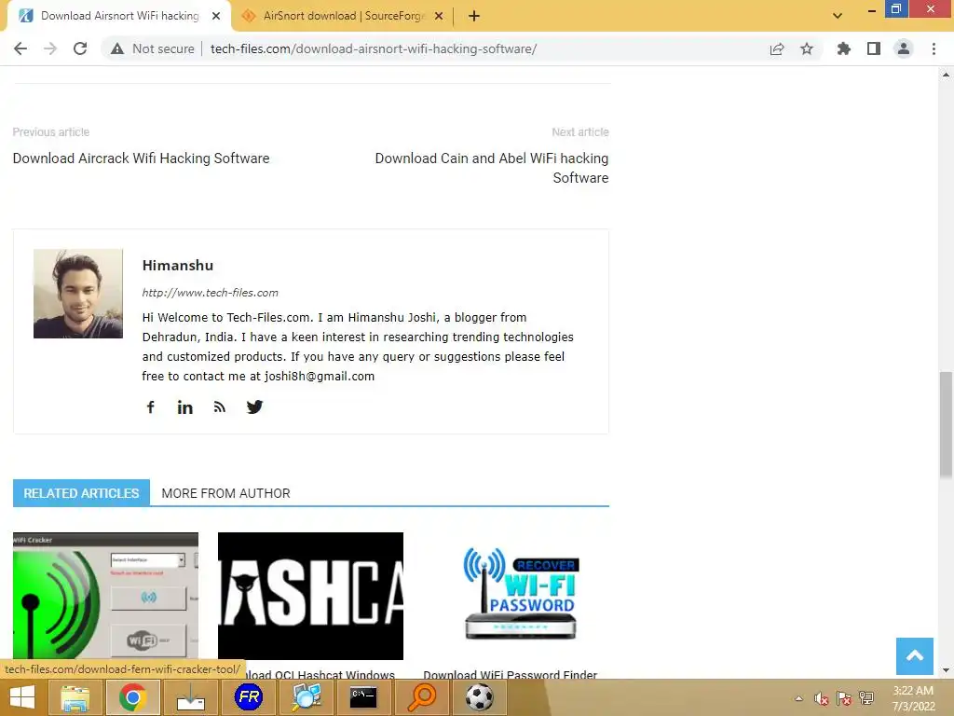
Task: Open the taskbar clock and date
Action: pyautogui.click(x=913, y=698)
